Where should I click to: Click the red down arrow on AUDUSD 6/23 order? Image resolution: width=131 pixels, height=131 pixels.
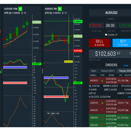(102, 118)
